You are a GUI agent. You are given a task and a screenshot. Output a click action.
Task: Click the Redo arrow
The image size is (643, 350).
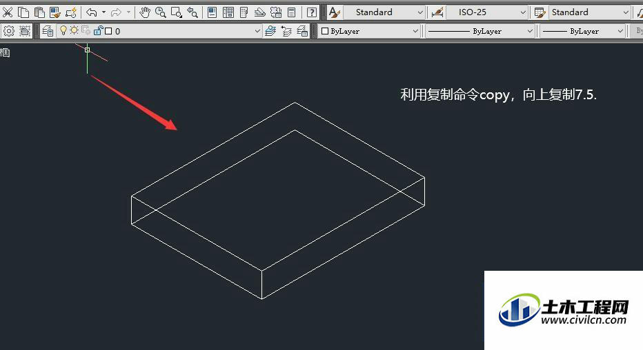click(x=117, y=12)
